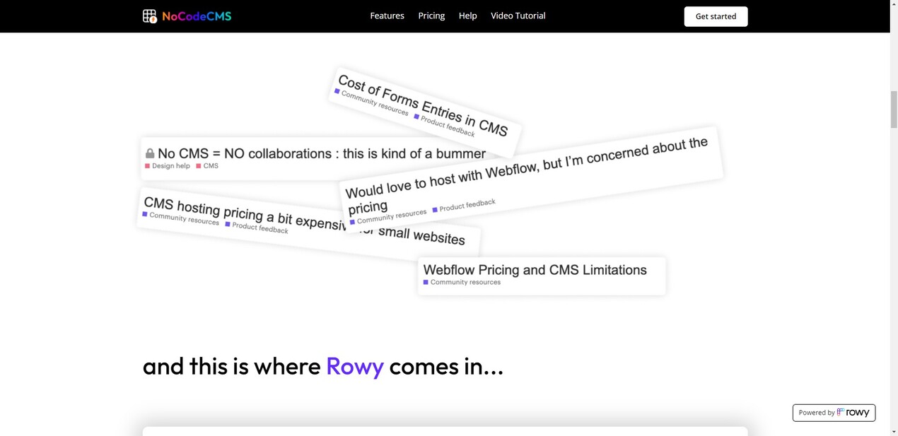Click the purple Rowy word in heading
This screenshot has height=436, width=898.
[354, 366]
